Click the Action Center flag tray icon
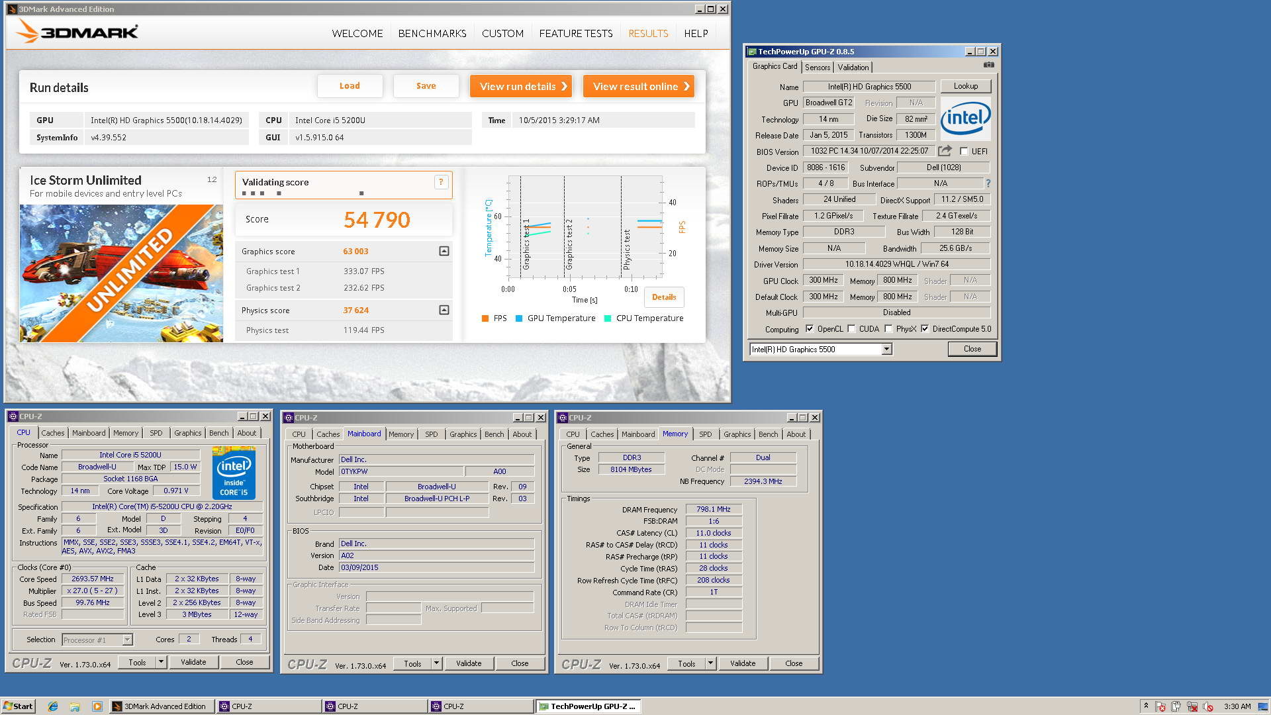Viewport: 1271px width, 715px height. pos(1160,706)
